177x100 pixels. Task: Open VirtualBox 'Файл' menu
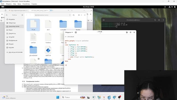[x=2, y=4]
